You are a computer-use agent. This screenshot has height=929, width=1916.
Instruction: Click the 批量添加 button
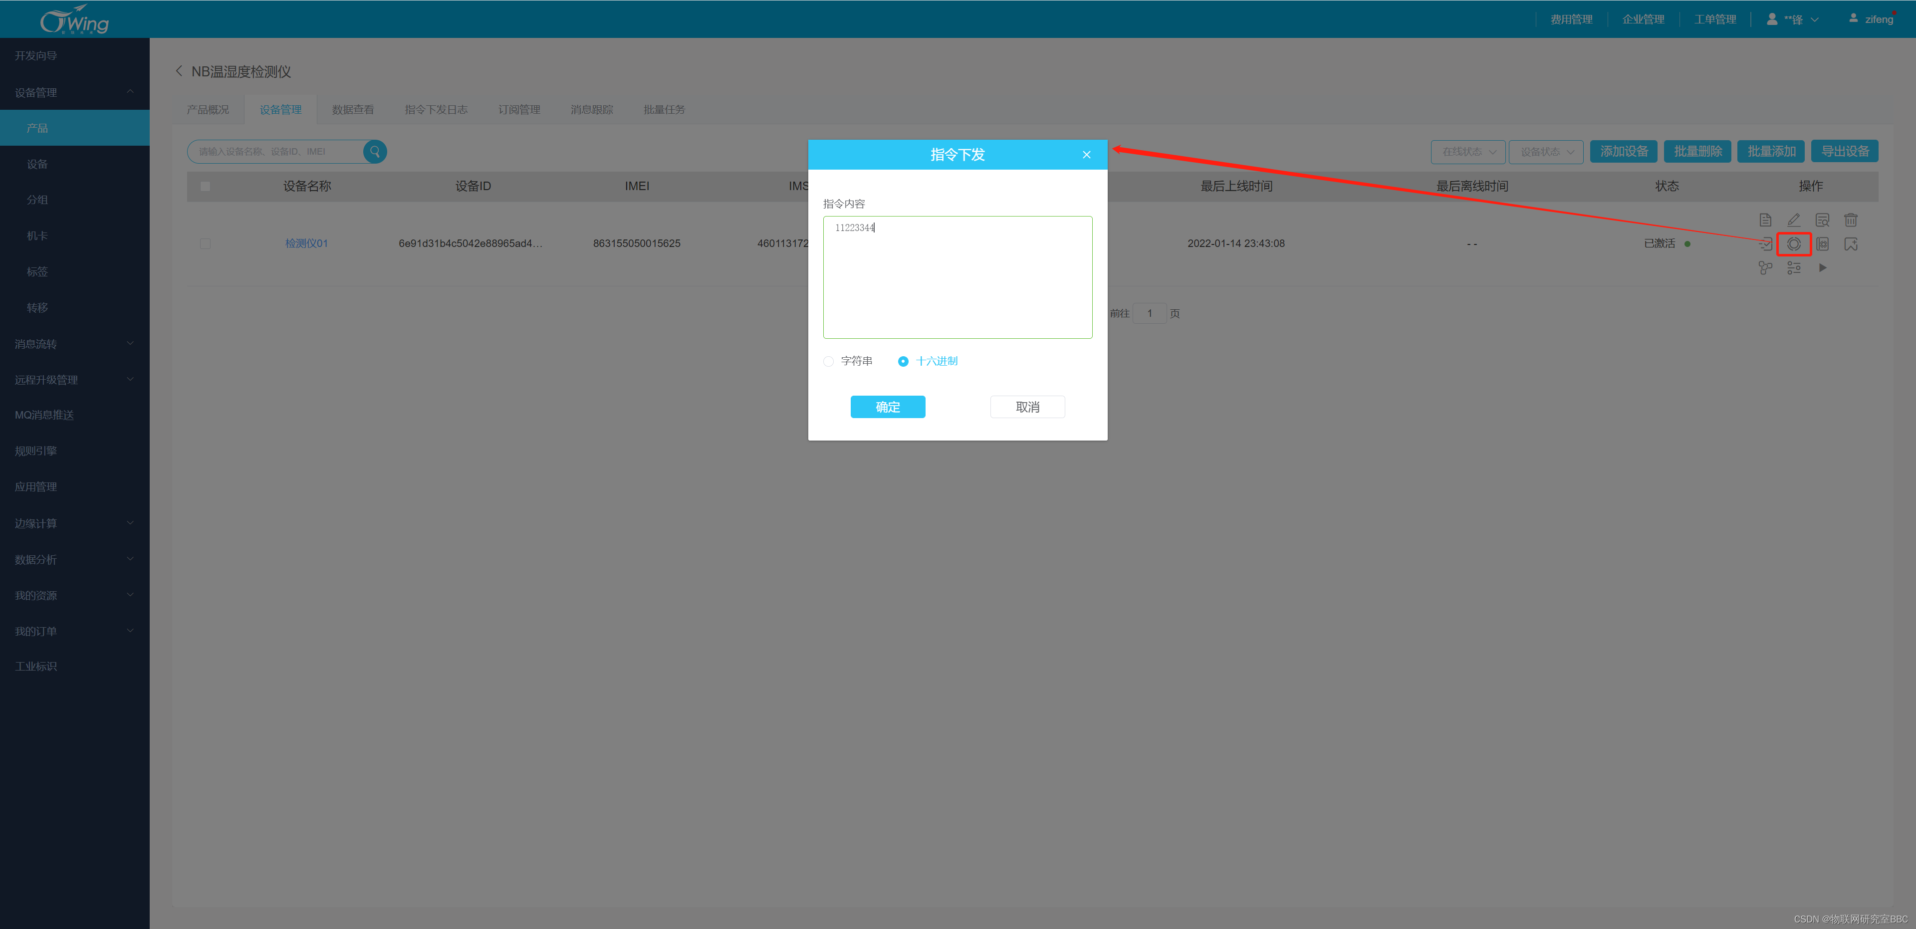tap(1771, 152)
